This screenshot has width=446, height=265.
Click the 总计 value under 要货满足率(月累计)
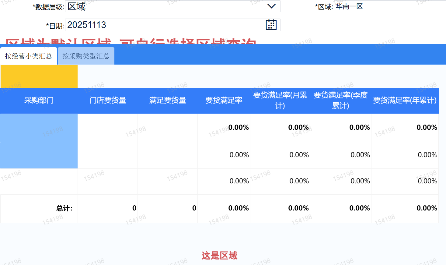pos(298,208)
